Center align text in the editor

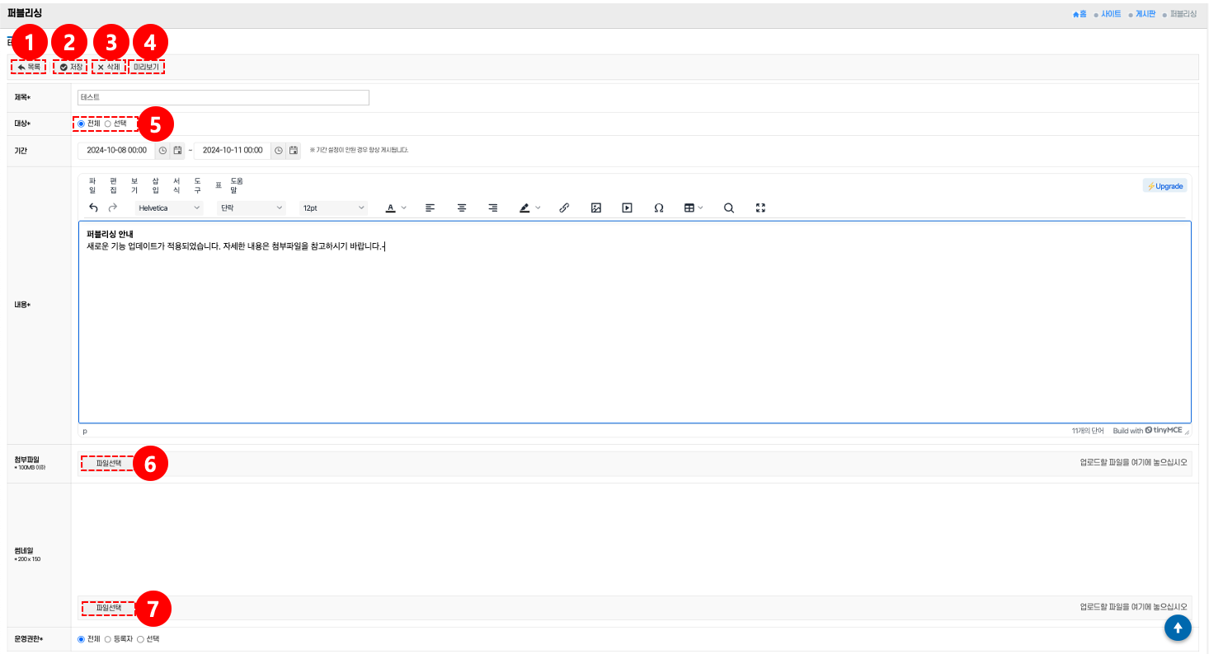[x=462, y=208]
